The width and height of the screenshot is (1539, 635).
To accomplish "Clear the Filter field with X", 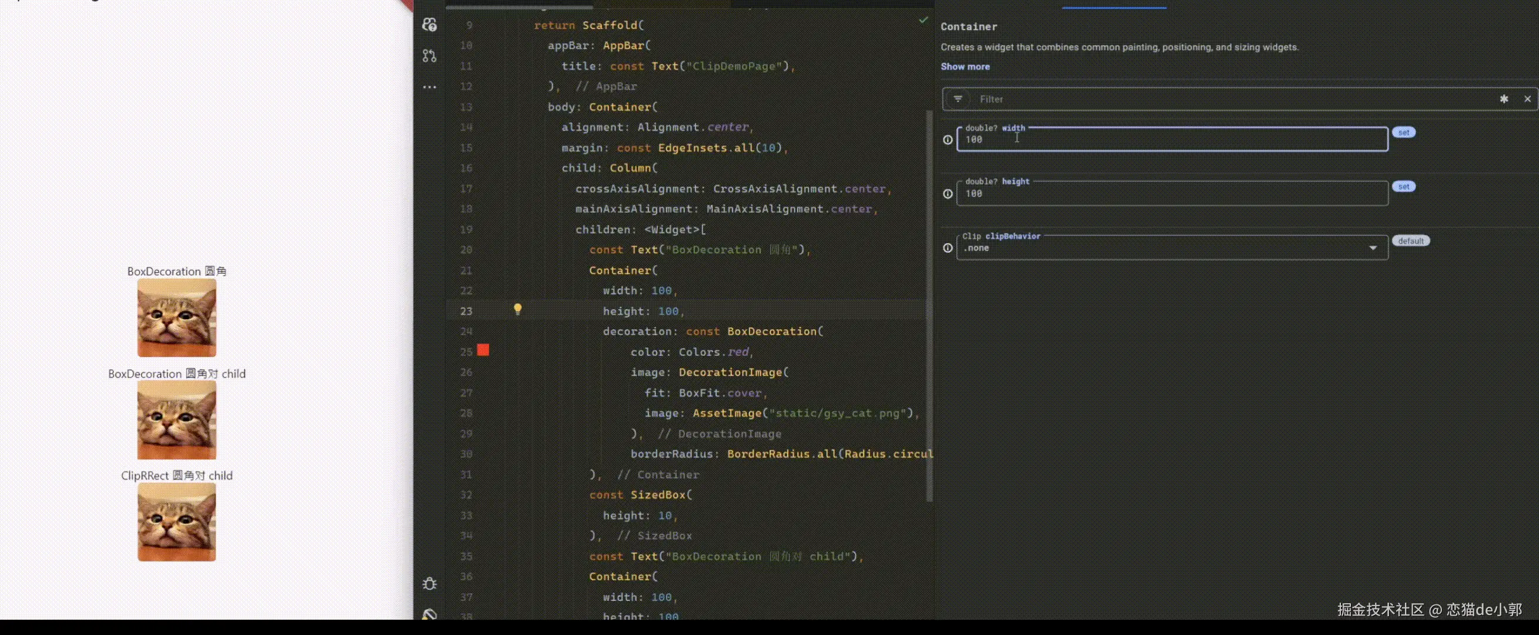I will click(1527, 99).
